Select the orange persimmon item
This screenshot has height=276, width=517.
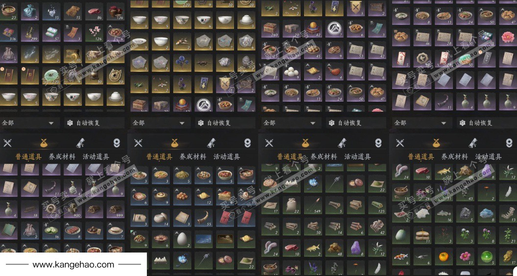[444, 256]
